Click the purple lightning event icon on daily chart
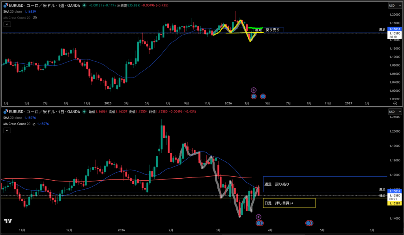The width and height of the screenshot is (404, 235). (x=258, y=217)
